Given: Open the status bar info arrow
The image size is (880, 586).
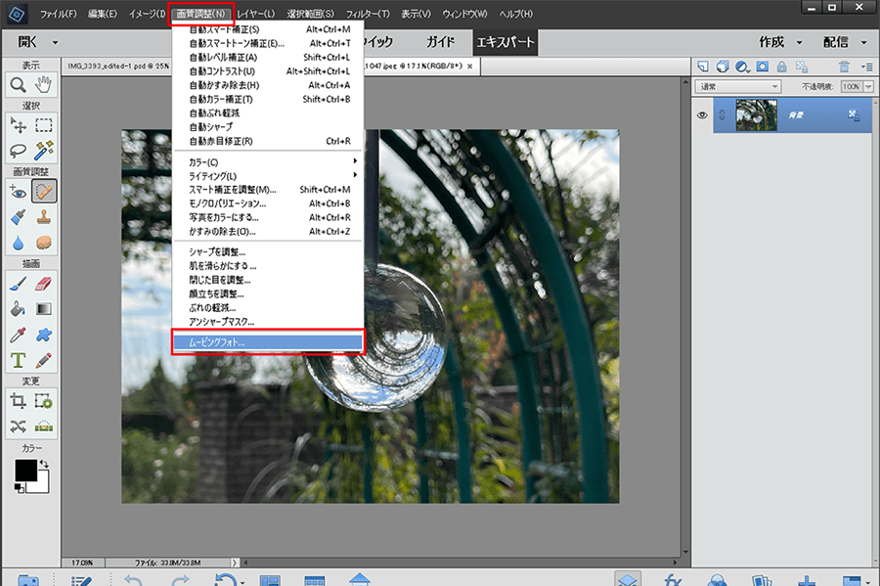Looking at the screenshot, I should [x=235, y=563].
